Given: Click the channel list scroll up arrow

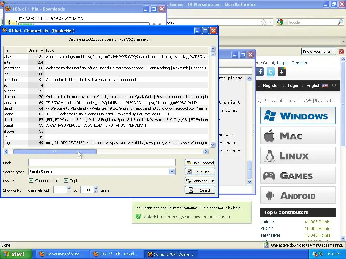Looking at the screenshot, I should click(x=213, y=49).
